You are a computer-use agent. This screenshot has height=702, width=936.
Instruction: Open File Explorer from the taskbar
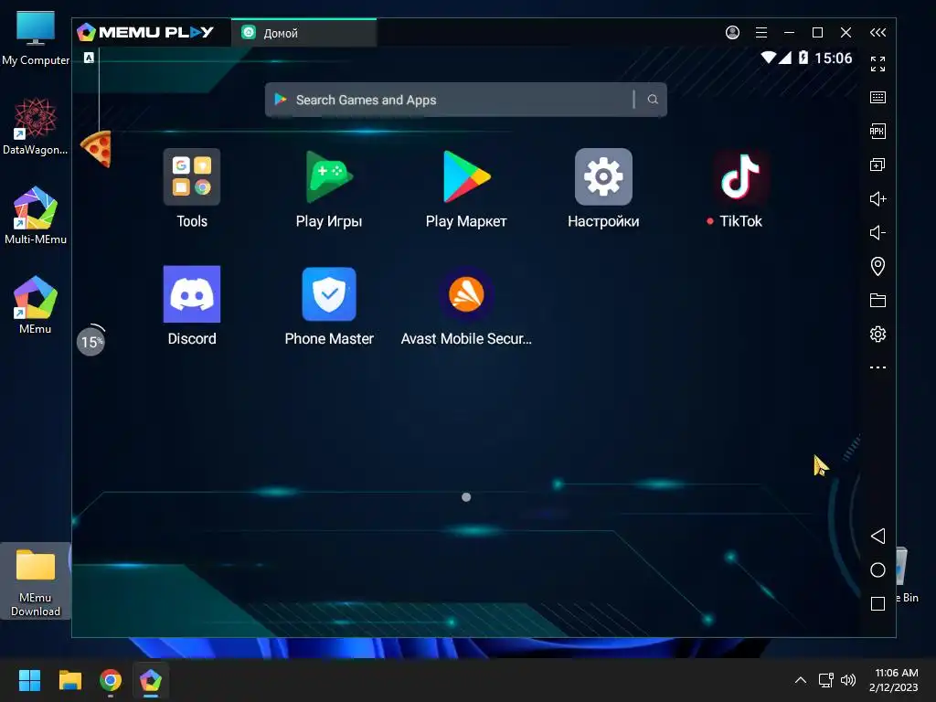pos(69,680)
